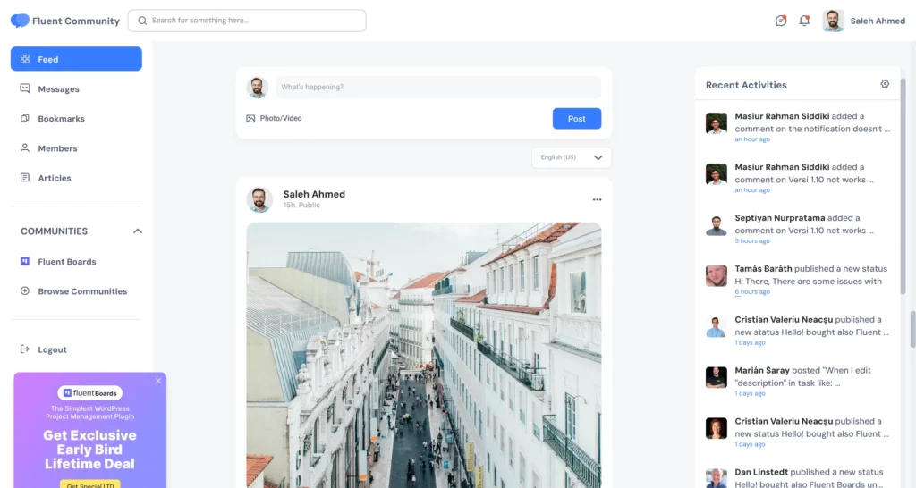Open Recent Activities settings gear

click(x=885, y=84)
